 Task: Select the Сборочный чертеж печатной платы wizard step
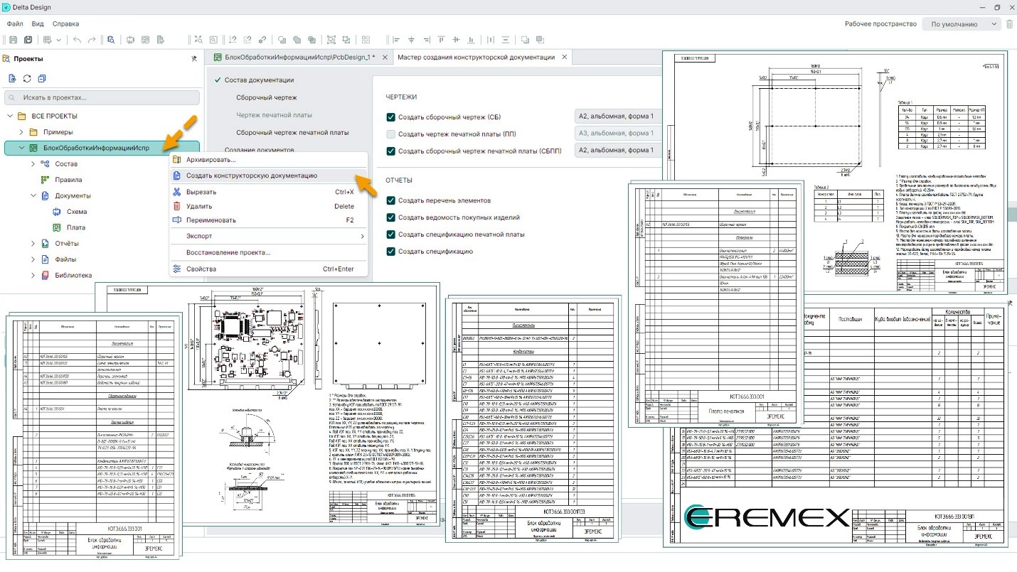pos(292,132)
